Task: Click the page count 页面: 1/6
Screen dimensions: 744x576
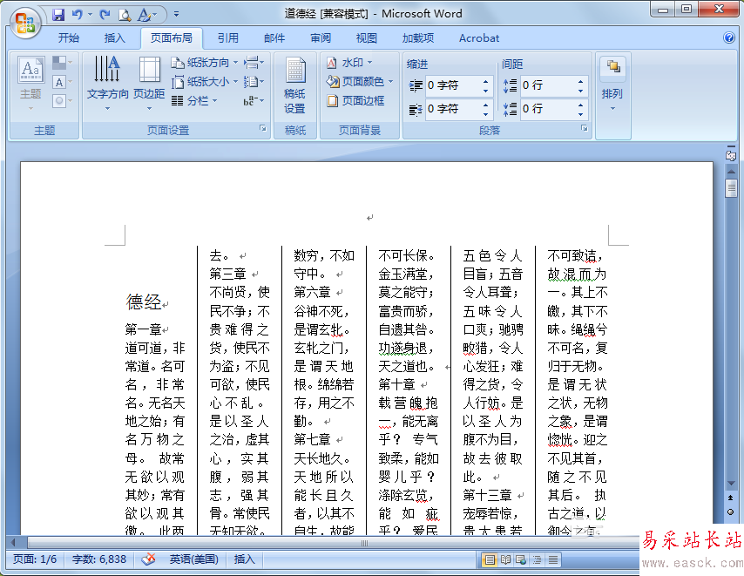Action: point(35,559)
